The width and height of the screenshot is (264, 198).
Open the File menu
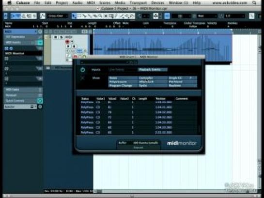(37, 3)
